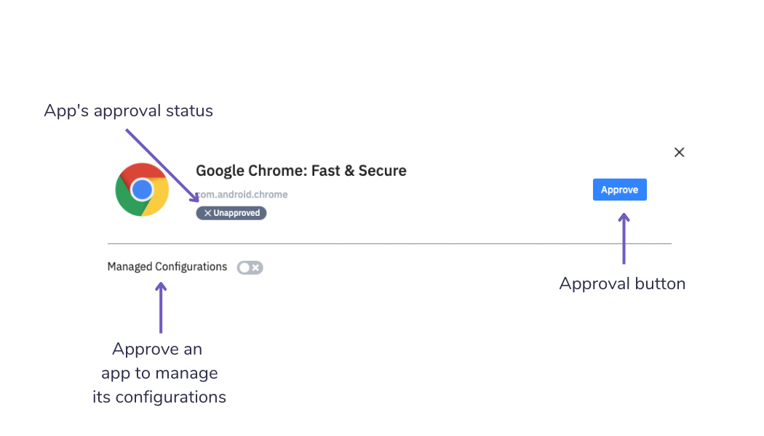764x436 pixels.
Task: Click the dialog close X icon
Action: pyautogui.click(x=679, y=152)
